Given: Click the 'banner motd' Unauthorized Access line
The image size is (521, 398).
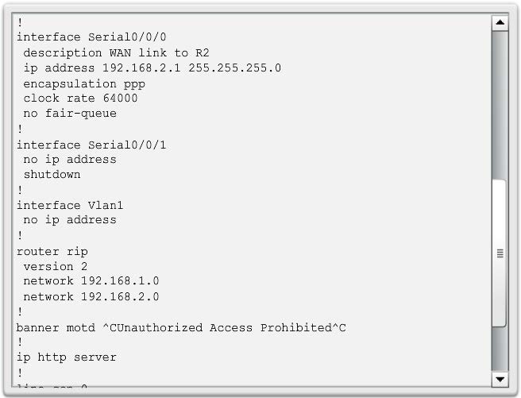Looking at the screenshot, I should (181, 327).
